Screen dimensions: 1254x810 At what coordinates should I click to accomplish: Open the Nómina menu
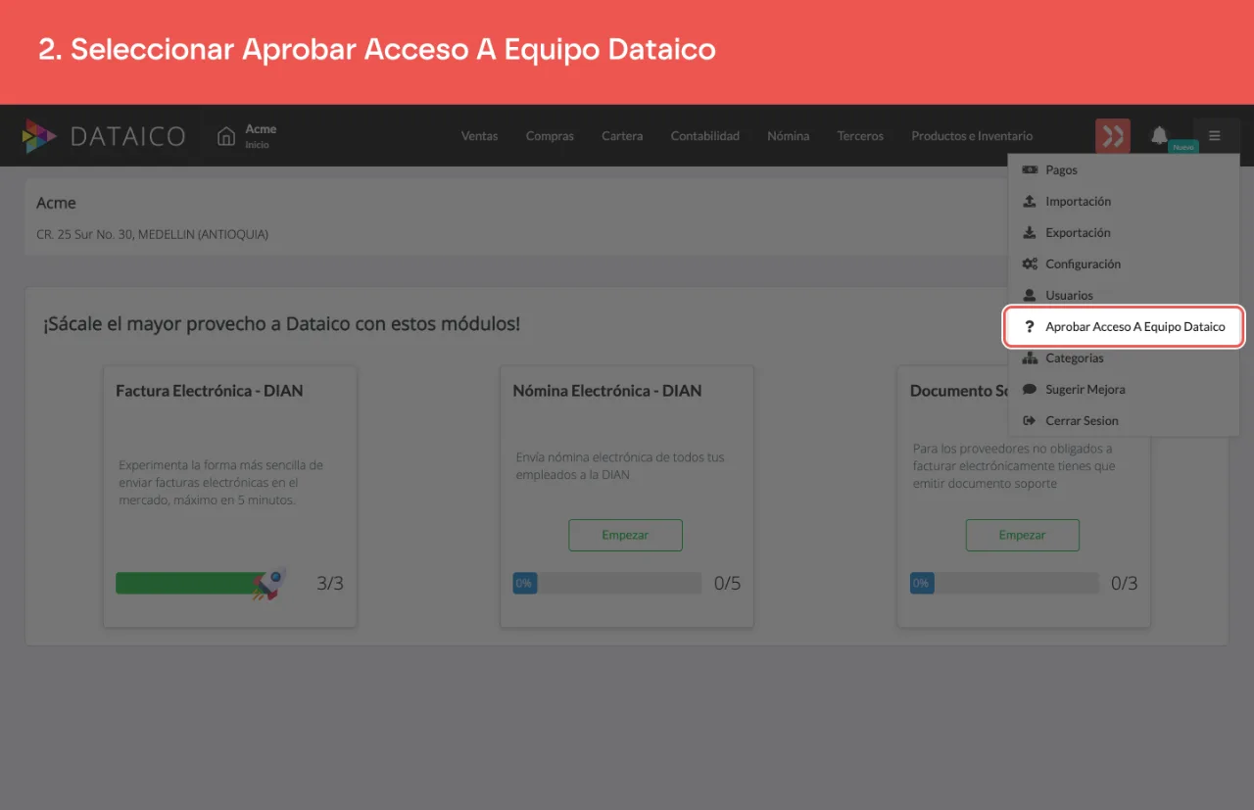(x=789, y=136)
